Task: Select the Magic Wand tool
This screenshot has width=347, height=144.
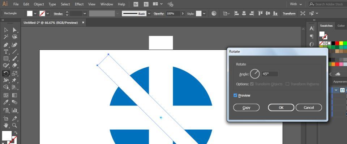Action: [x=6, y=37]
